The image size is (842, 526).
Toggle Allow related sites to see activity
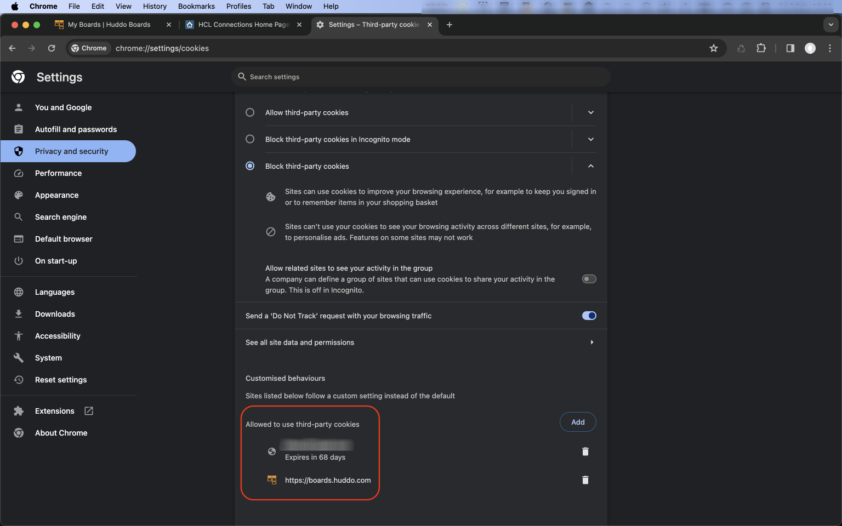pyautogui.click(x=589, y=279)
